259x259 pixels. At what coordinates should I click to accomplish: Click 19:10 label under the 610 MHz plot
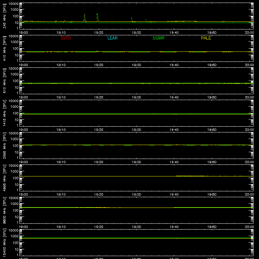pyautogui.click(x=61, y=97)
